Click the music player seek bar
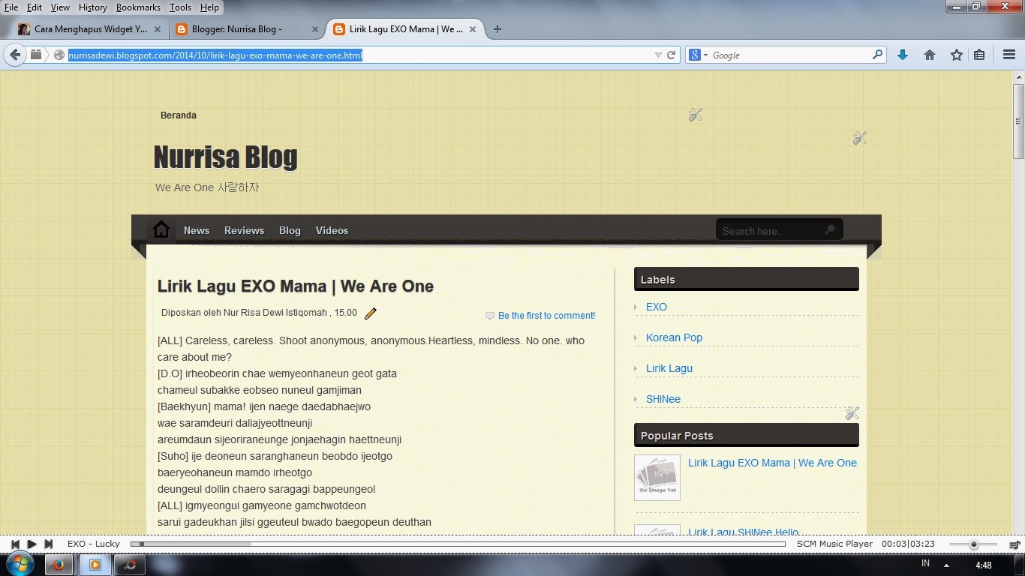Viewport: 1025px width, 576px height. pos(458,544)
